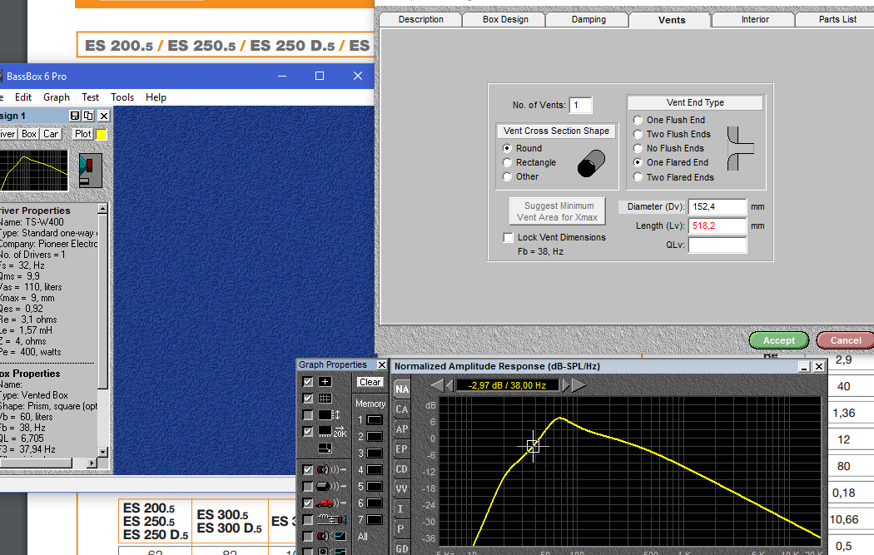Click the Plot button in design window
Viewport: 874px width, 555px height.
coord(82,134)
